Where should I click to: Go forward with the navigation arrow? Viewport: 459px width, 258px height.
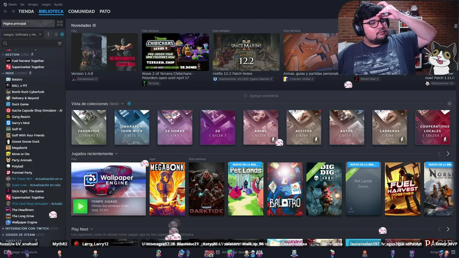13,11
